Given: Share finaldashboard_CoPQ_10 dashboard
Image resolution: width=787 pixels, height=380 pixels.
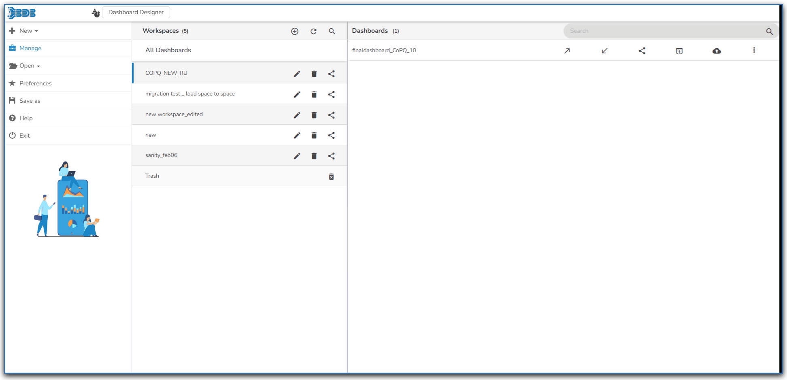Looking at the screenshot, I should pyautogui.click(x=642, y=51).
